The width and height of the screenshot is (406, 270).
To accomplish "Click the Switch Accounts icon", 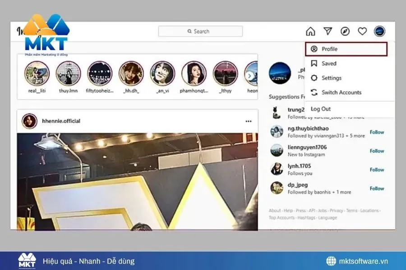I will [314, 92].
